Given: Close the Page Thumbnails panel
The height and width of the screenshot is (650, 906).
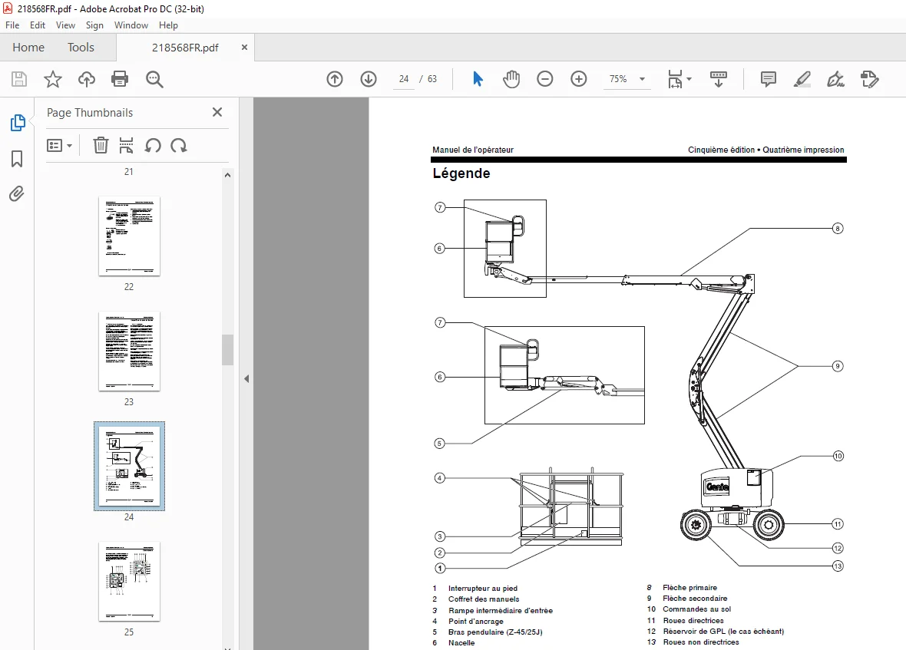Looking at the screenshot, I should (x=217, y=112).
